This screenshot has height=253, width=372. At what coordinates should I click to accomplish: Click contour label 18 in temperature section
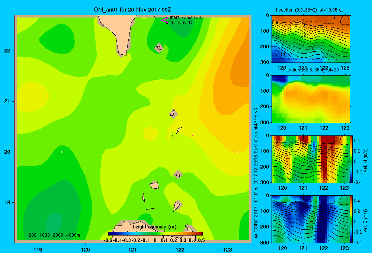[x=312, y=48]
